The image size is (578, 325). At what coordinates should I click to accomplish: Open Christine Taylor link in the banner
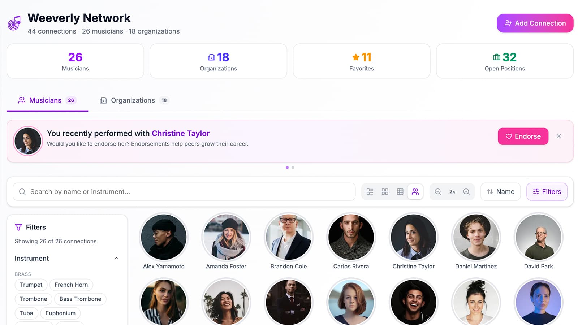pyautogui.click(x=181, y=133)
